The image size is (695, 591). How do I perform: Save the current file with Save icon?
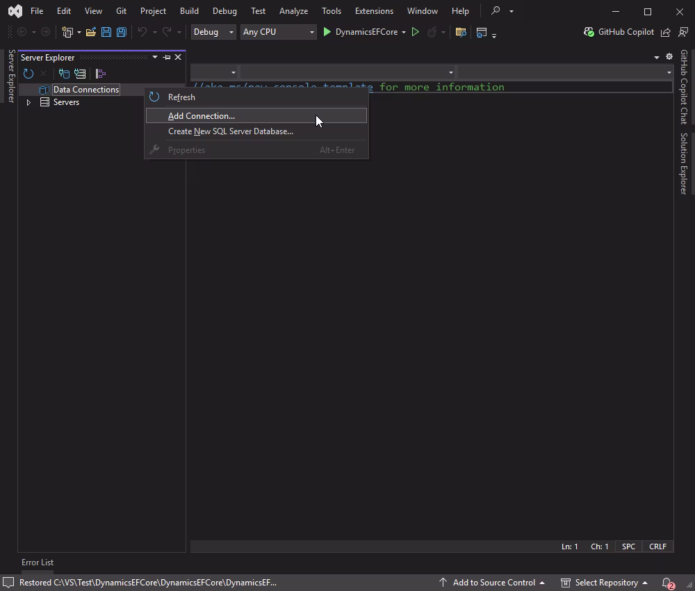[106, 32]
